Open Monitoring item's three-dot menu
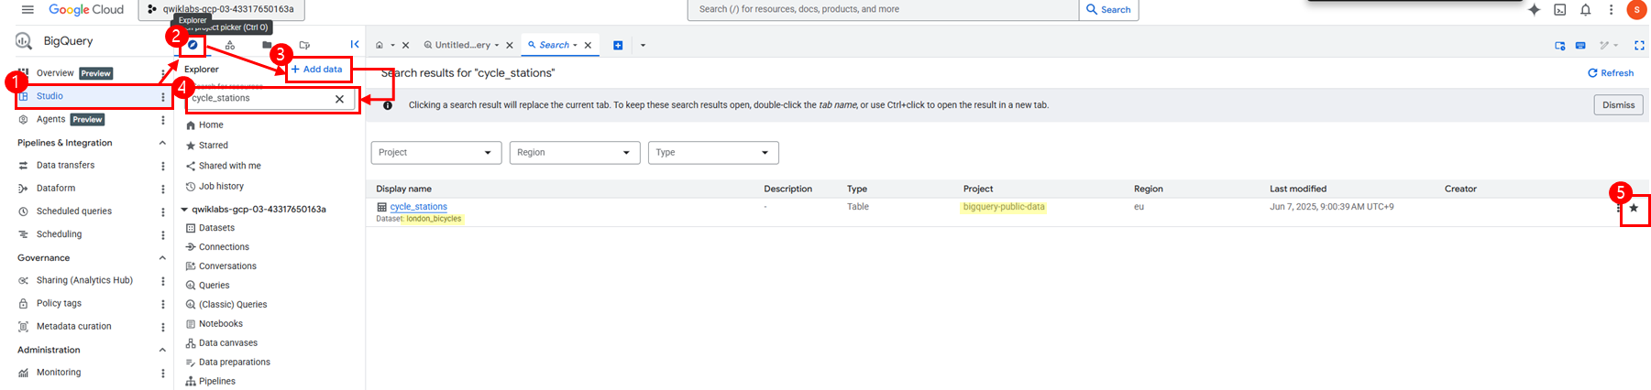Image resolution: width=1651 pixels, height=390 pixels. click(x=163, y=373)
